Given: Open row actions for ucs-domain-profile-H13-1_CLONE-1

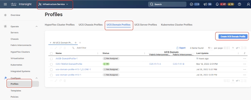Looking at the screenshot, I should 245,70.
